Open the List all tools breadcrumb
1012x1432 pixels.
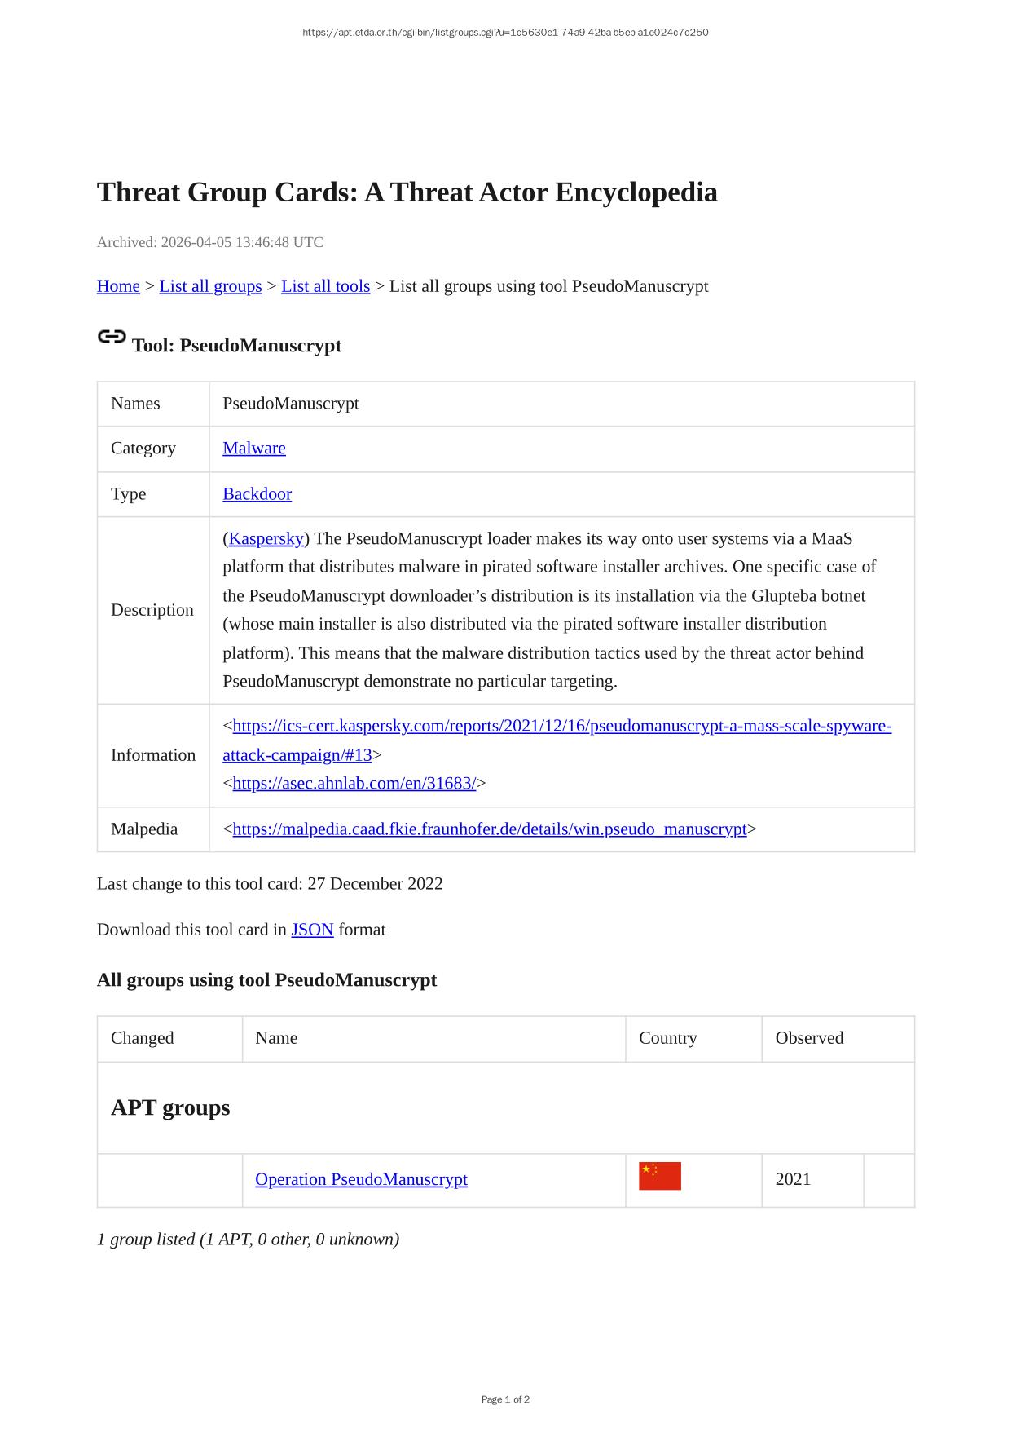pyautogui.click(x=325, y=286)
